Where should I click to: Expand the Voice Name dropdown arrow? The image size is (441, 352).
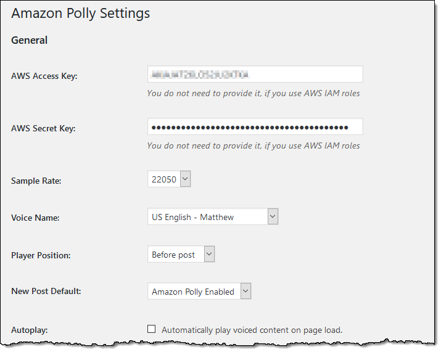click(273, 217)
